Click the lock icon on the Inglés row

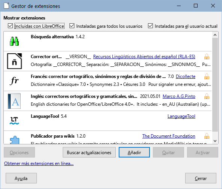207,96
